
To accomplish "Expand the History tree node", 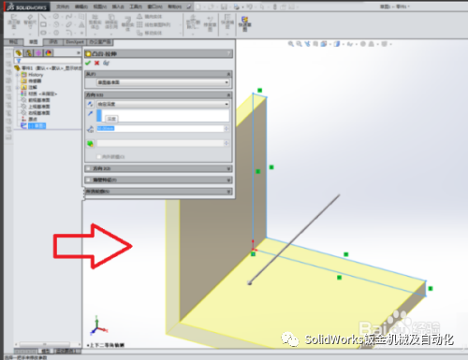I will pos(18,75).
